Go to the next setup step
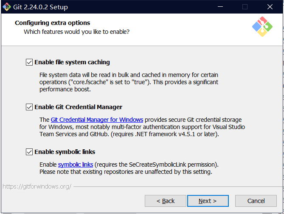Screen dimensions: 284x214 pos(208,201)
